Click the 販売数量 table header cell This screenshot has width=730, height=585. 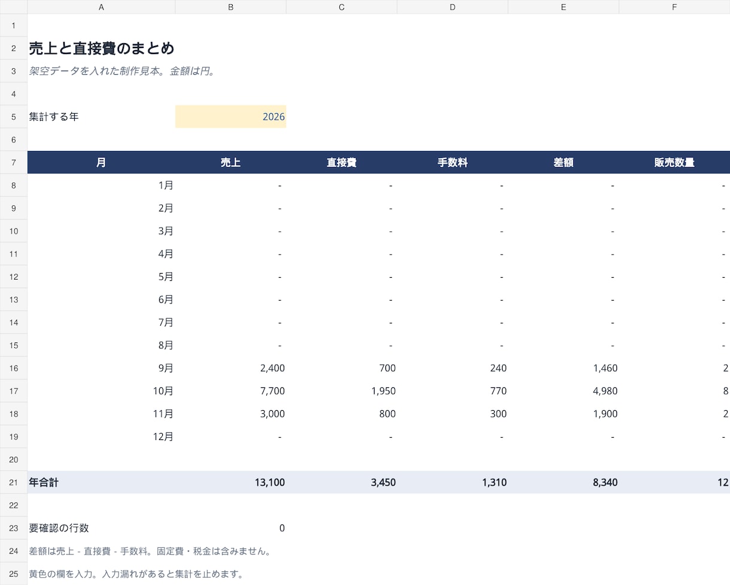[x=674, y=162]
